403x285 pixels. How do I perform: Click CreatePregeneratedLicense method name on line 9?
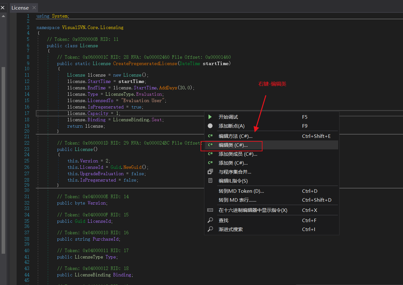[x=145, y=64]
